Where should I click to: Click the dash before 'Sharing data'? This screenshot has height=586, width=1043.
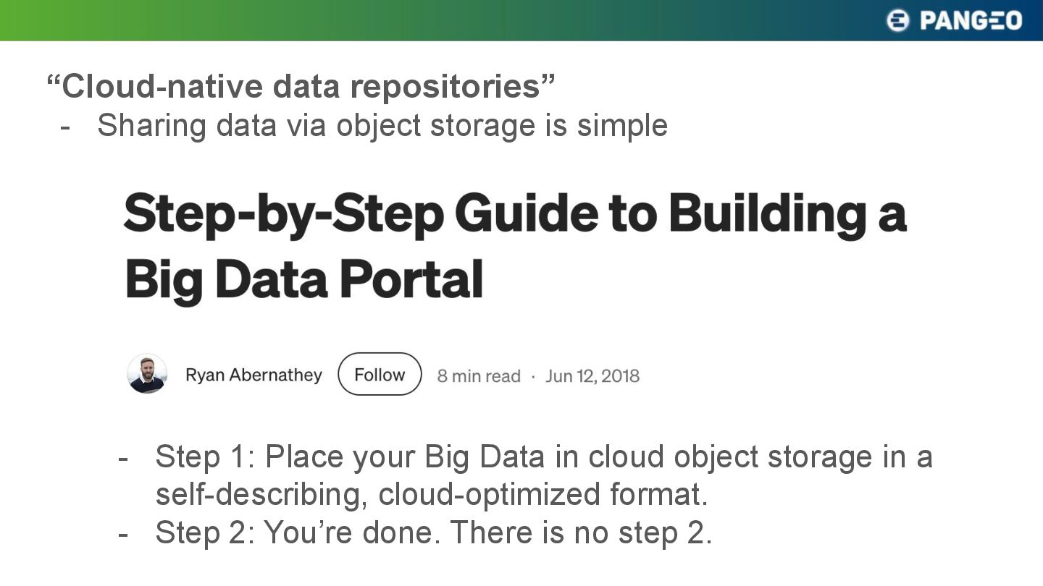[66, 127]
